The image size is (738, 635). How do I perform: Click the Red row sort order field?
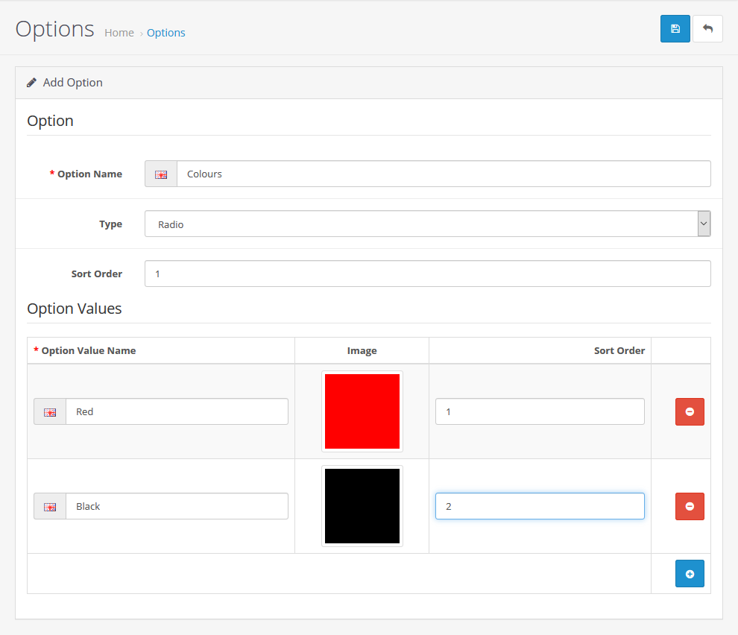540,411
